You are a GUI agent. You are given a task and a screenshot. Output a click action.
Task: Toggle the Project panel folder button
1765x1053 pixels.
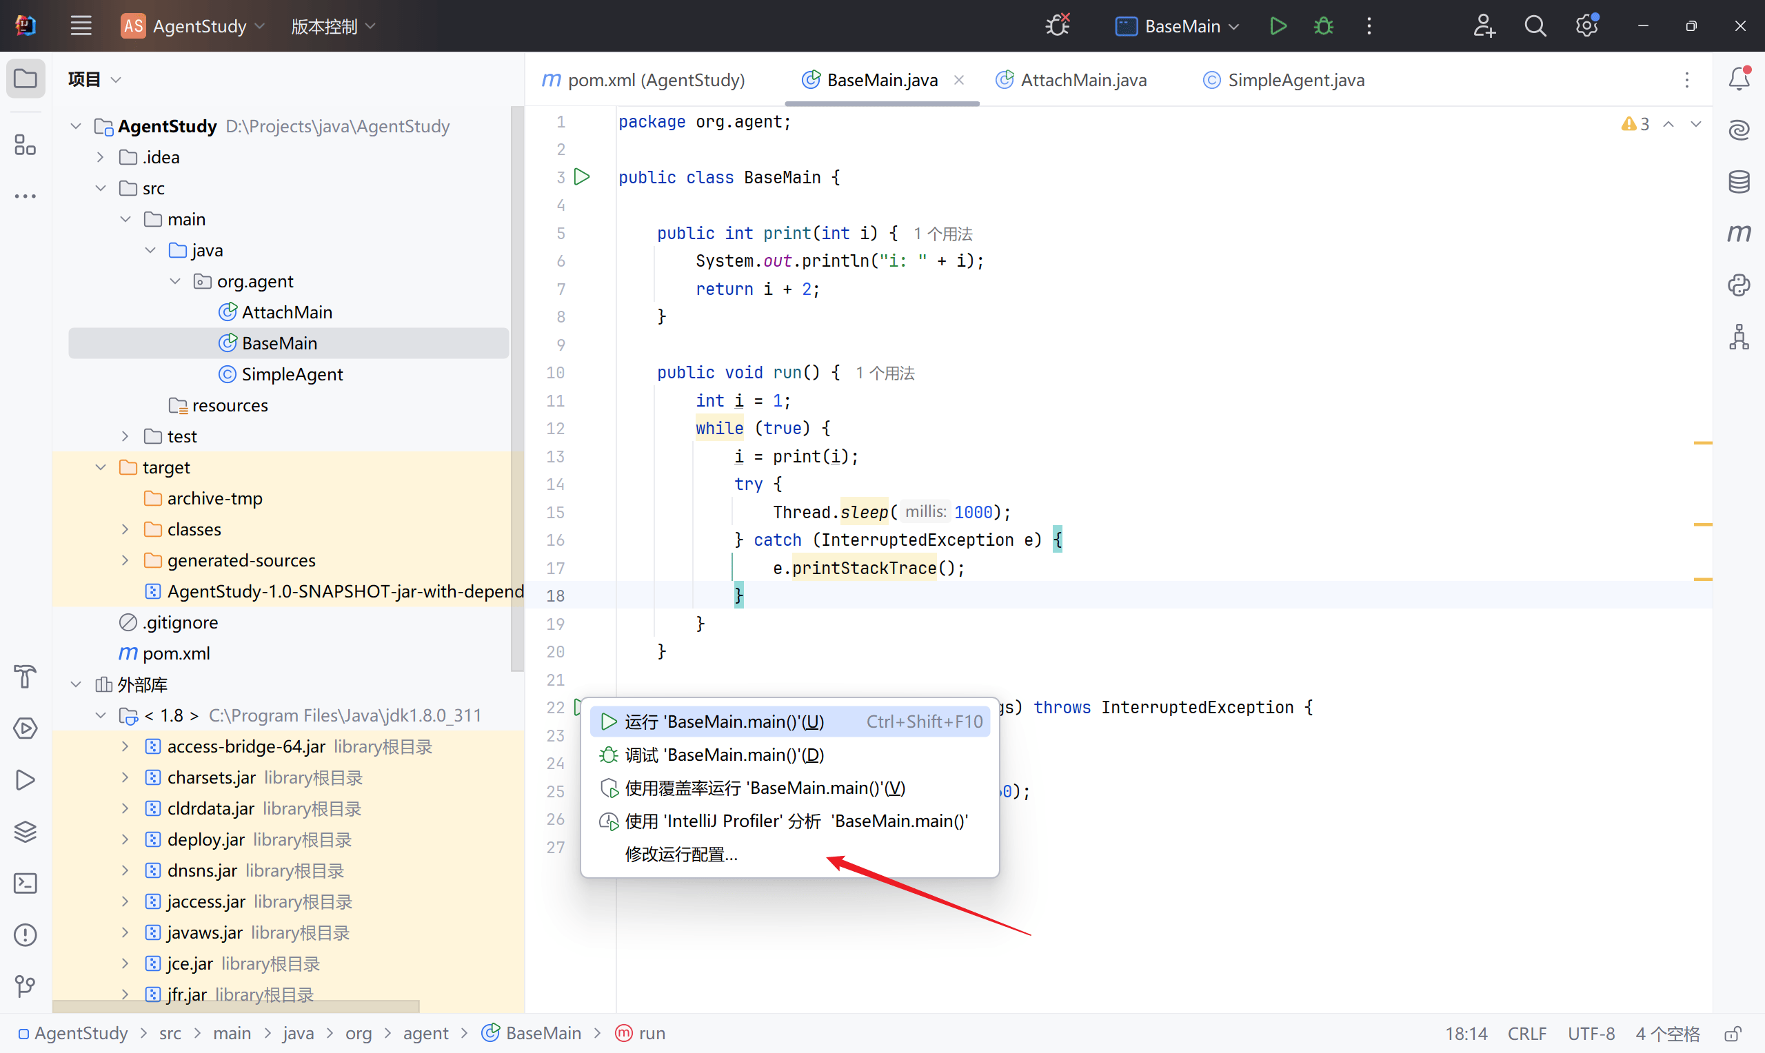tap(26, 79)
